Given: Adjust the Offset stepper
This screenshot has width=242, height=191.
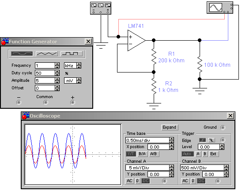Looking at the screenshot, I should coord(57,88).
